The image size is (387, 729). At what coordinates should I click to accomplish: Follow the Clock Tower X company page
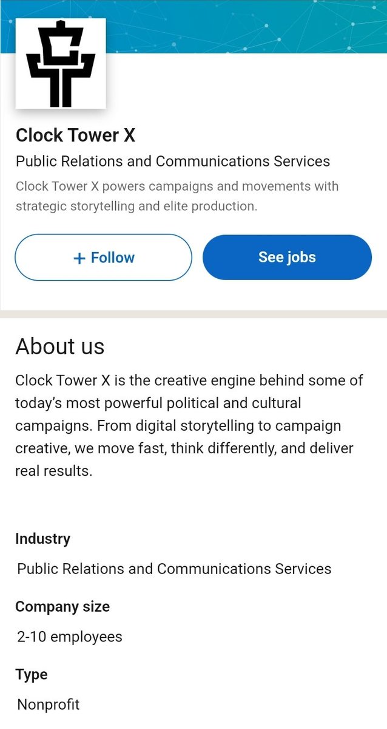click(x=103, y=258)
